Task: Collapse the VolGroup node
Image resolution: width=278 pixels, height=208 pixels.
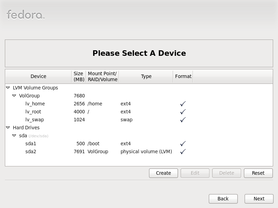Action: tap(14, 96)
